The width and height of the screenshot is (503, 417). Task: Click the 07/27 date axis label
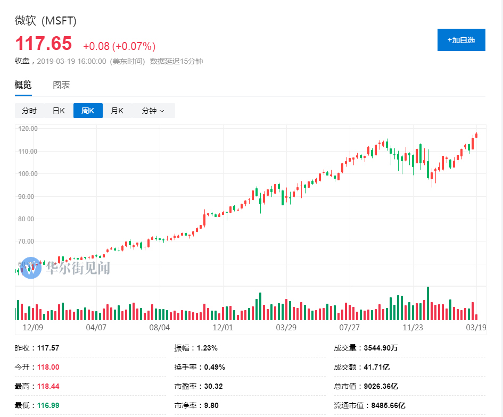349,328
